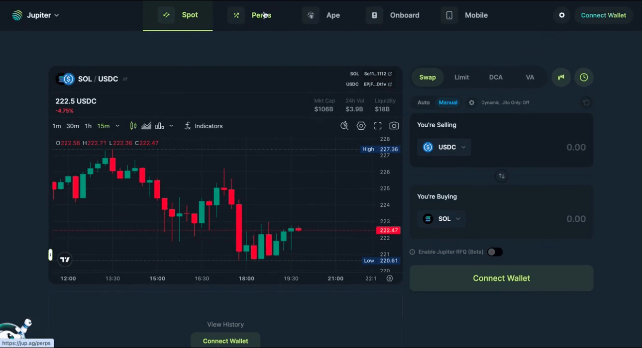Open the Mobile tab
This screenshot has width=642, height=348.
(x=464, y=15)
